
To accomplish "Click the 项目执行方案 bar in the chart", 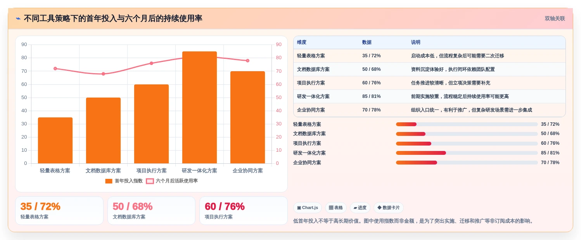I will pyautogui.click(x=151, y=124).
